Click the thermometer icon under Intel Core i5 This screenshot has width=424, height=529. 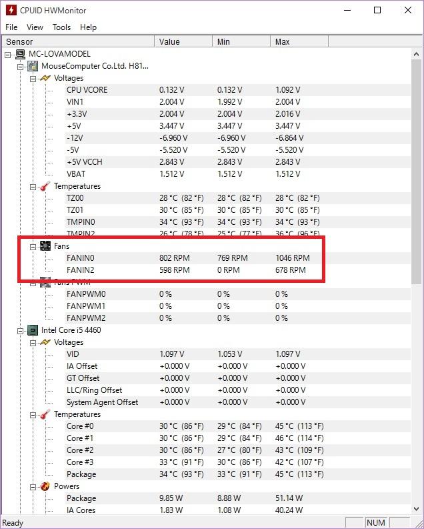point(45,414)
